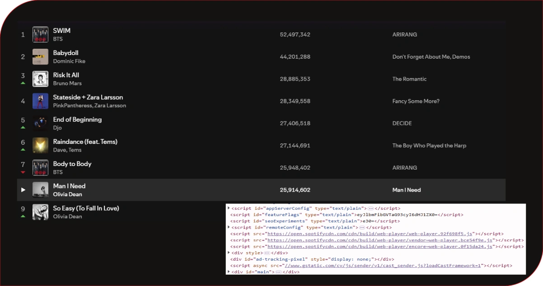The height and width of the screenshot is (286, 543).
Task: Click the red downward trend arrow on Body to Body
Action: tap(23, 172)
